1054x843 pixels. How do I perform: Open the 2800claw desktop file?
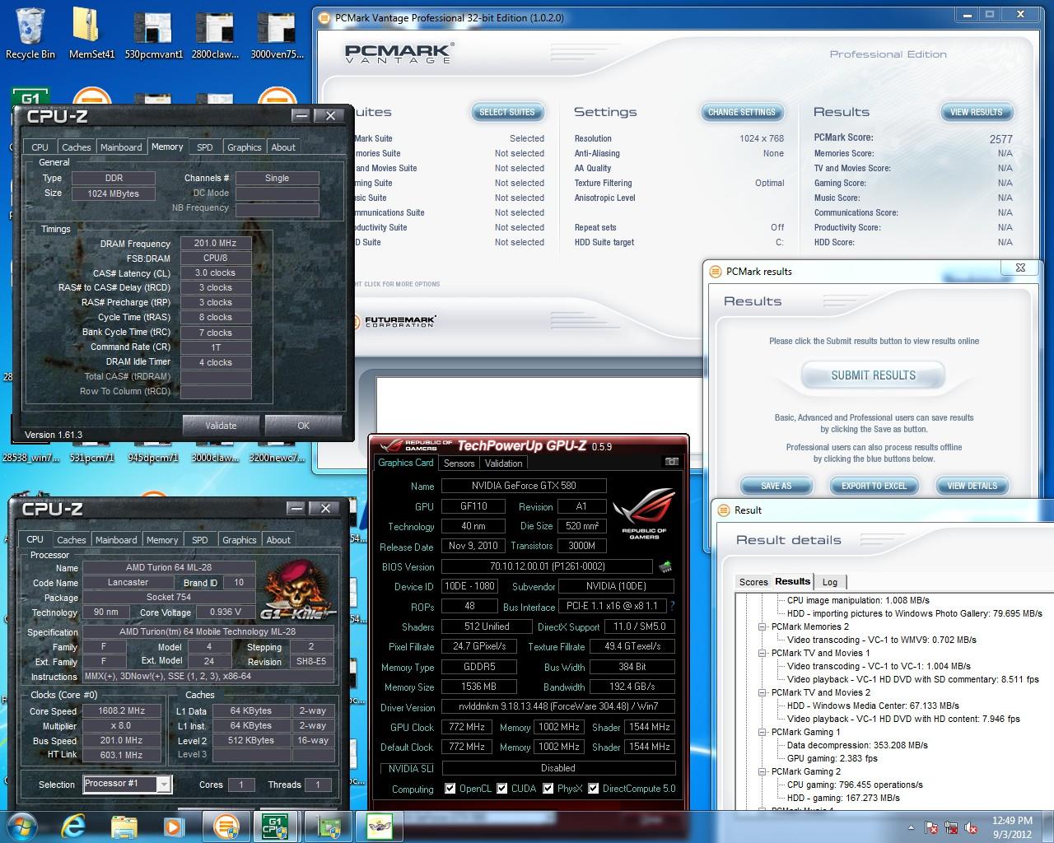(x=214, y=33)
